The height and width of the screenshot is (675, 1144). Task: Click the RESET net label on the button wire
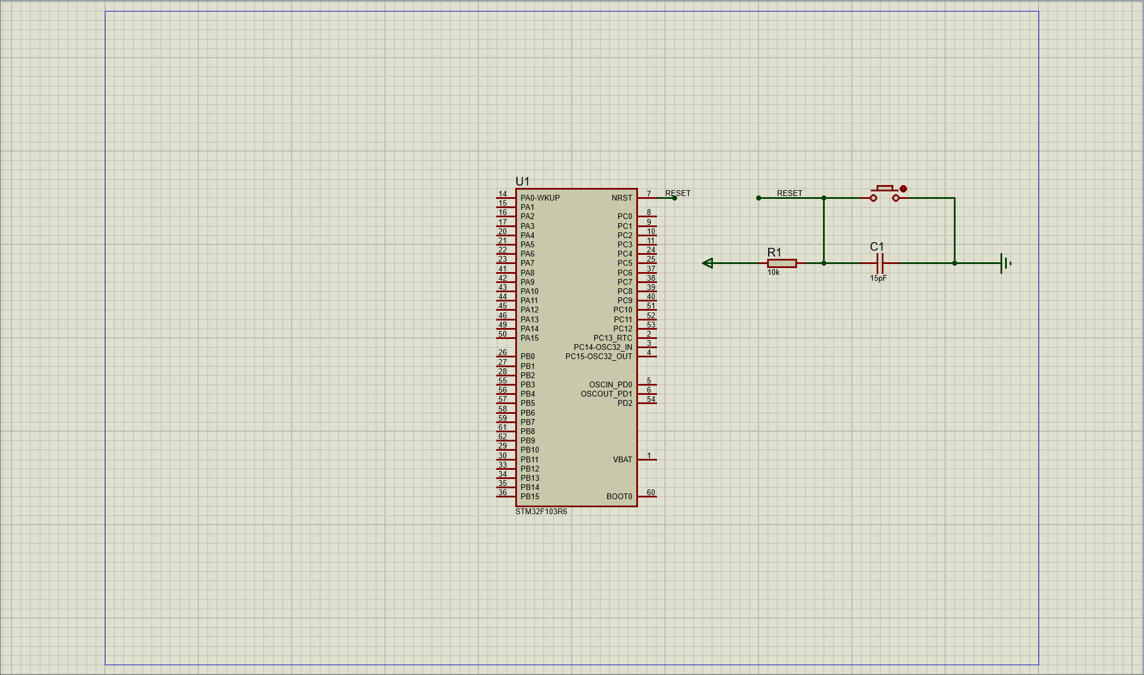click(x=789, y=193)
